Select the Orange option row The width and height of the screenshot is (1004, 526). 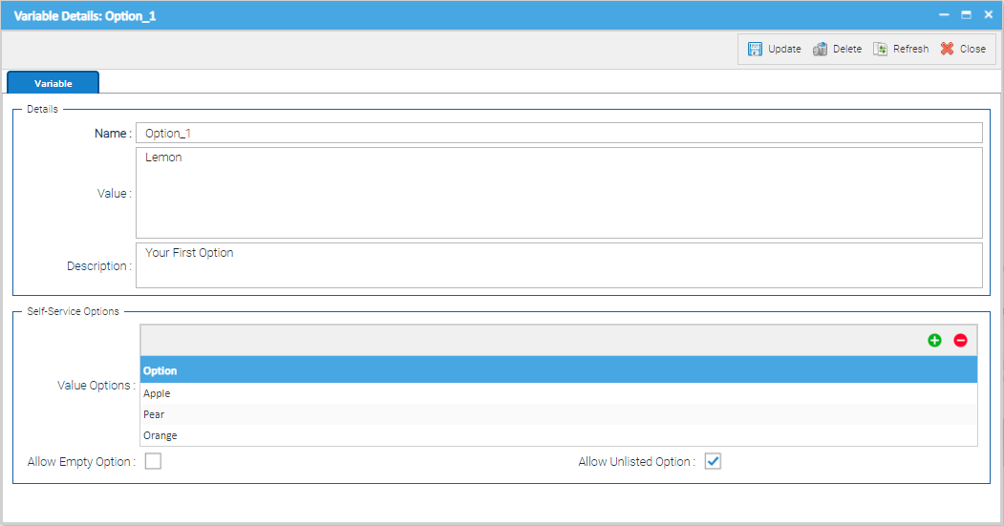tap(559, 435)
